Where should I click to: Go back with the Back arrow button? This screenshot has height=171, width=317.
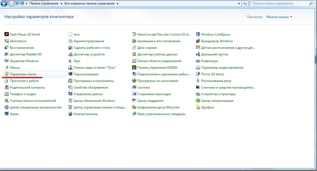pyautogui.click(x=4, y=3)
